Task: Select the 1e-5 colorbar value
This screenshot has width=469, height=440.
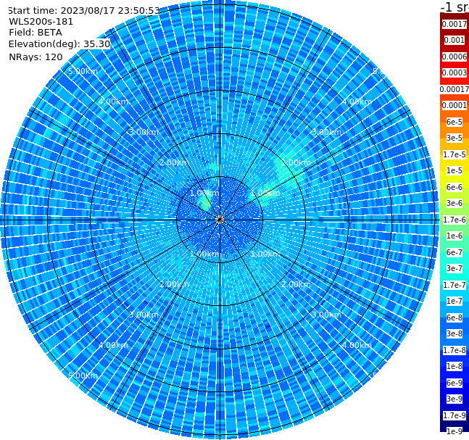Action: (455, 170)
